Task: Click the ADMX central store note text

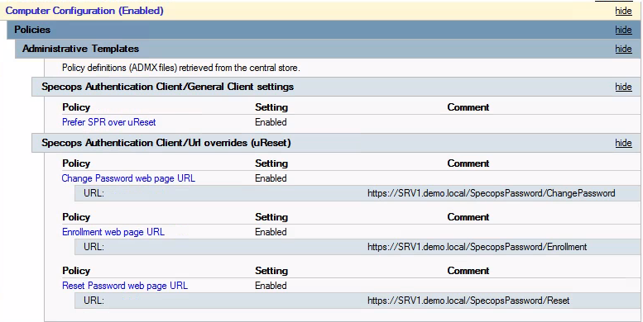Action: [181, 68]
